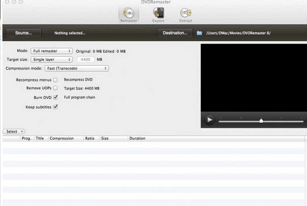This screenshot has width=307, height=206.
Task: Click the Source... button
Action: tap(23, 33)
